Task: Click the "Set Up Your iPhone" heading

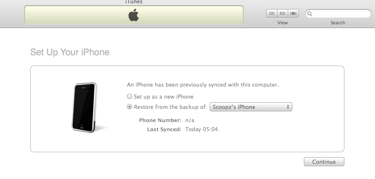Action: click(x=70, y=52)
